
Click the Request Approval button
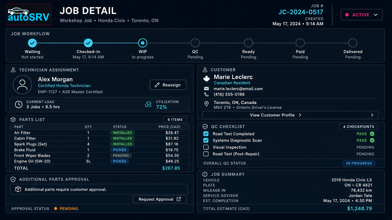[x=160, y=199]
